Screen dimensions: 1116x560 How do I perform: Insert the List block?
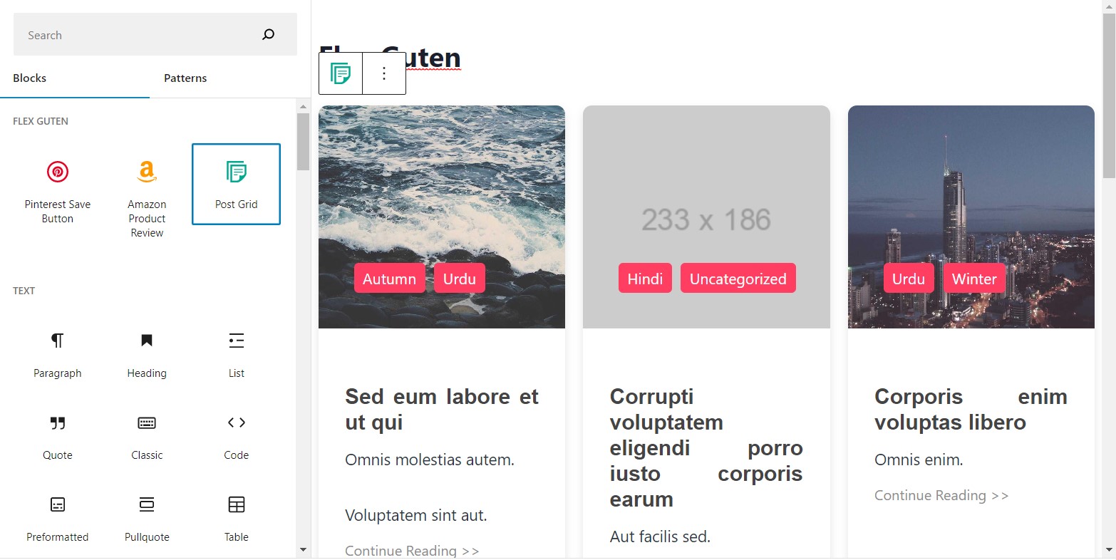(x=236, y=354)
